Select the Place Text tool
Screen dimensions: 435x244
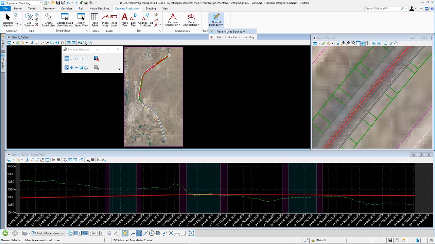tap(125, 20)
